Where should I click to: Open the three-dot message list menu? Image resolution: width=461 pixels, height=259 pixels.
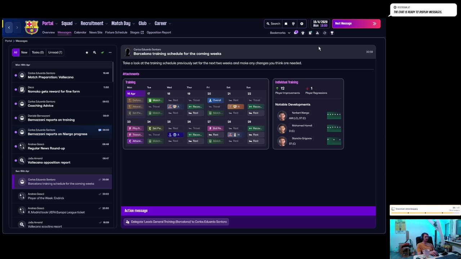pos(110,53)
